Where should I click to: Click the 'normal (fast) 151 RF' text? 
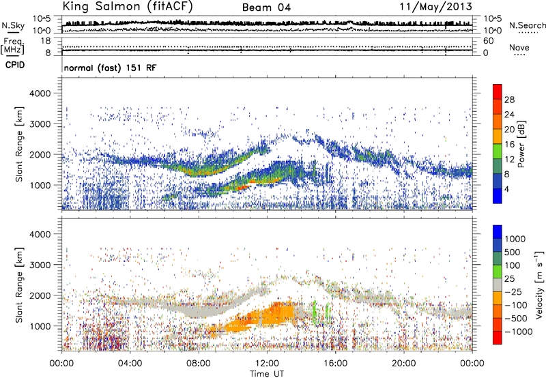[110, 68]
